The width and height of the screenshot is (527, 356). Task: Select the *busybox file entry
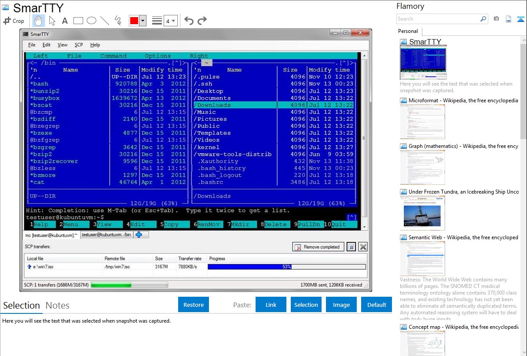(45, 98)
